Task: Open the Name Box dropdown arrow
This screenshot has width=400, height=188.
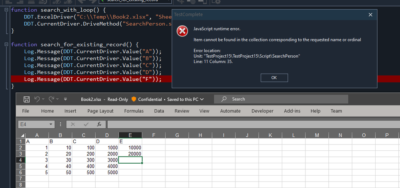Action: pyautogui.click(x=51, y=124)
